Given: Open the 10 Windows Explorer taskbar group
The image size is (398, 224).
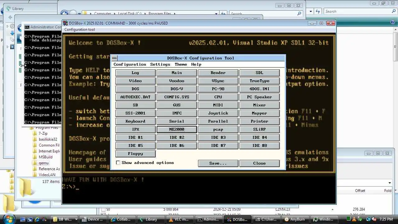Looking at the screenshot, I should pyautogui.click(x=65, y=219).
